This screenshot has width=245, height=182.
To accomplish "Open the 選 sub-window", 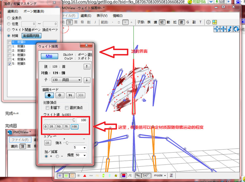I will tap(155, 22).
